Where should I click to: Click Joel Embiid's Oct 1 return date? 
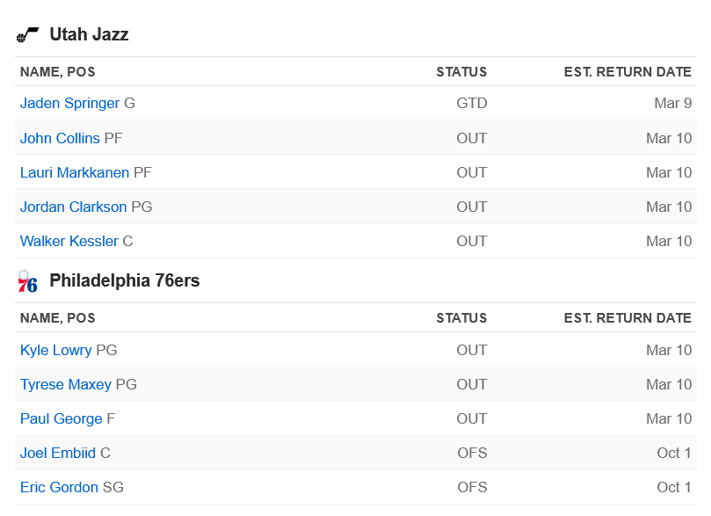click(674, 453)
